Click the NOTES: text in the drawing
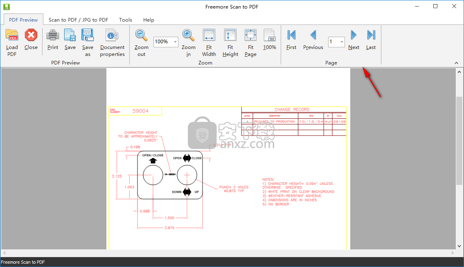Image resolution: width=464 pixels, height=267 pixels. 268,180
